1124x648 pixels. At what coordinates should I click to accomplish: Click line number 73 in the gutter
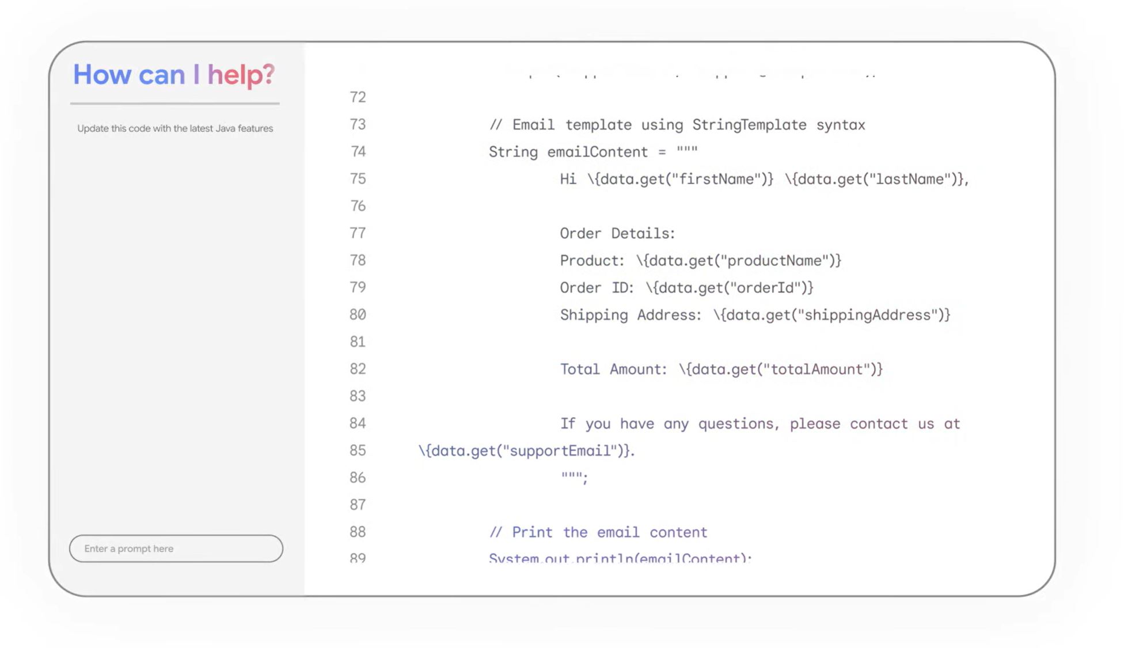click(x=358, y=124)
